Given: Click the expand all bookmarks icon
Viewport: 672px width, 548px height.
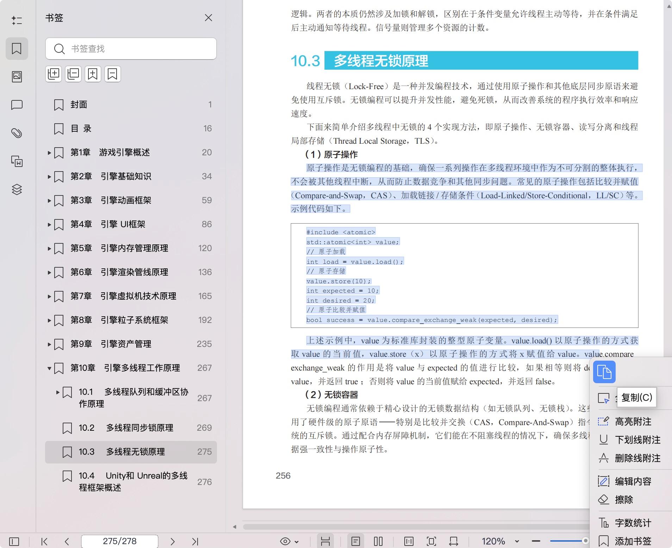Looking at the screenshot, I should coord(54,74).
